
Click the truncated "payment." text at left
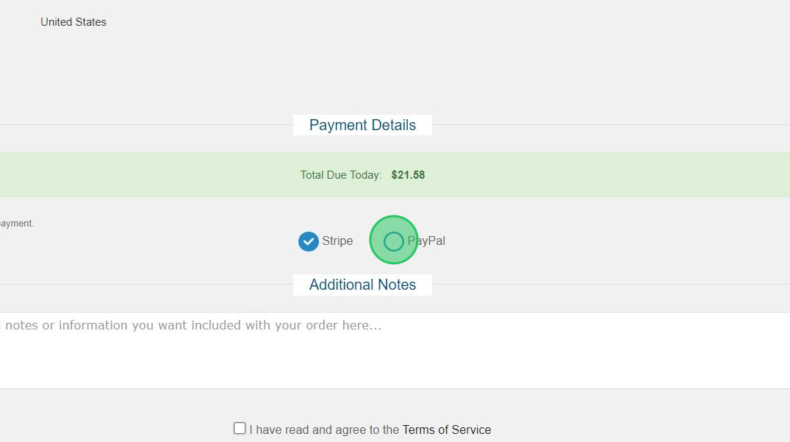[17, 224]
